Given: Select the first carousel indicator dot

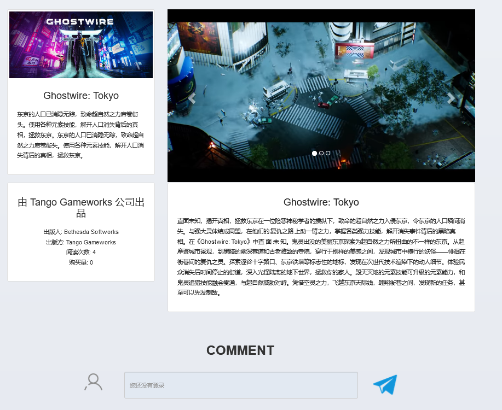Looking at the screenshot, I should [x=314, y=153].
